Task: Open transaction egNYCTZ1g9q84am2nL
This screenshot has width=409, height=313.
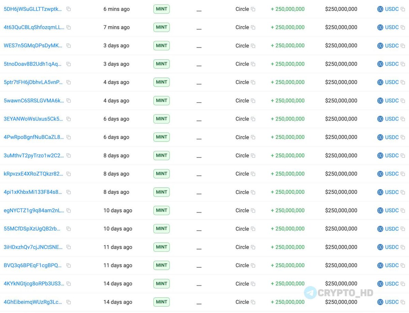Action: (34, 210)
